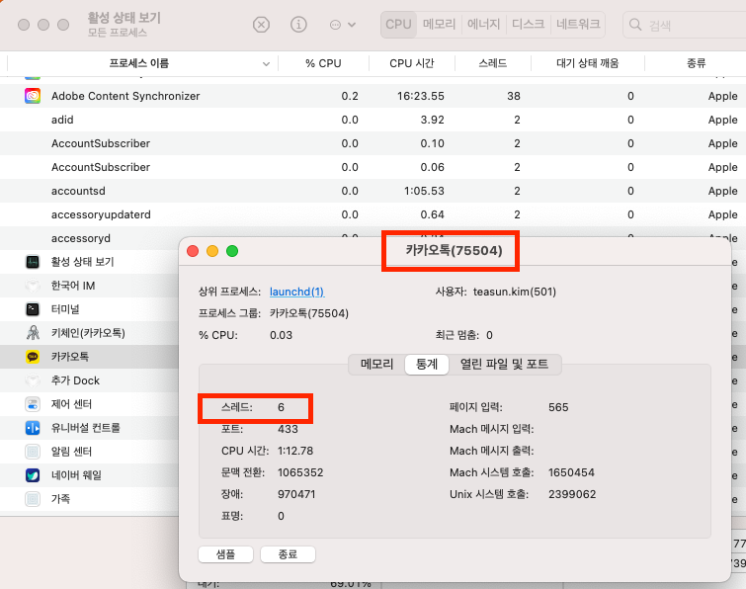
Task: Click Unix 시스템 호출 value 2399062
Action: pyautogui.click(x=572, y=494)
